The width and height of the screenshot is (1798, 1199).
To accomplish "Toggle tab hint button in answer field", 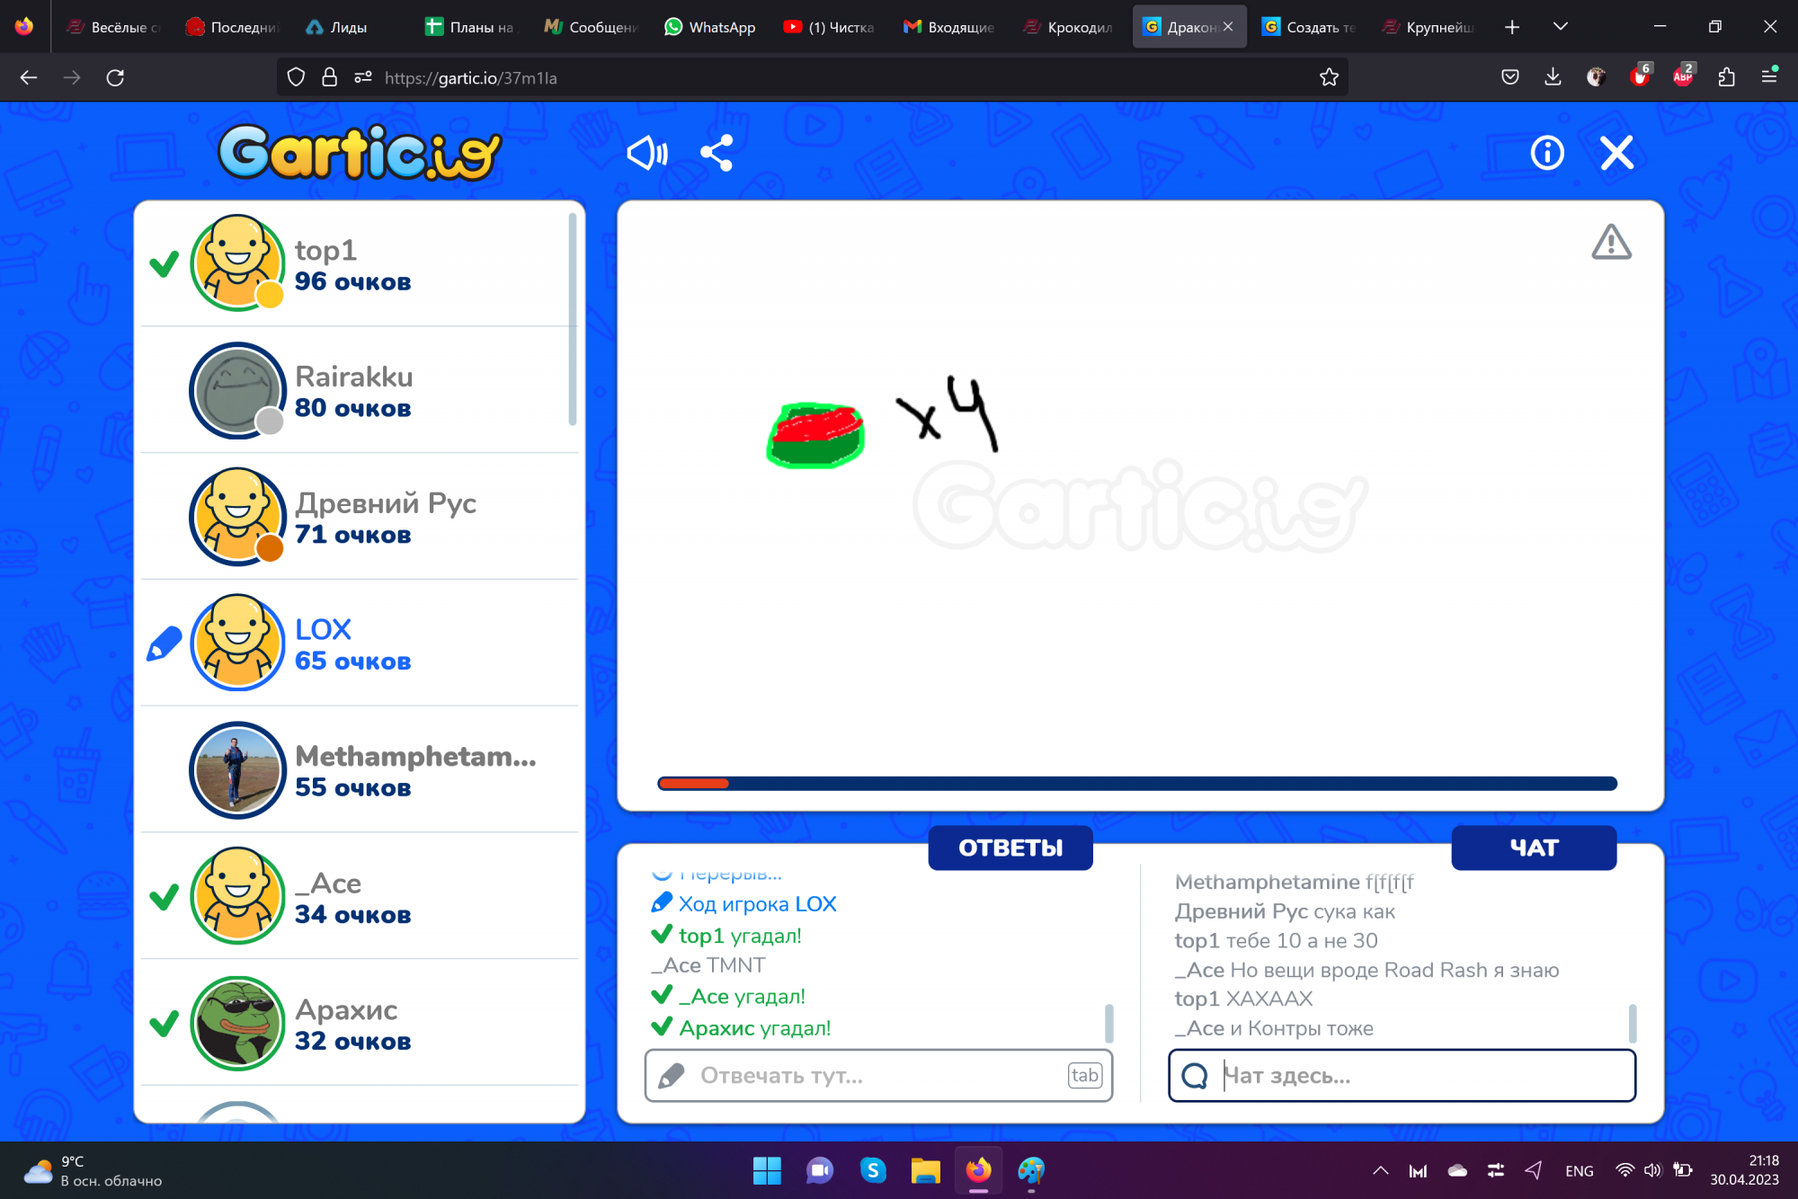I will tap(1084, 1075).
